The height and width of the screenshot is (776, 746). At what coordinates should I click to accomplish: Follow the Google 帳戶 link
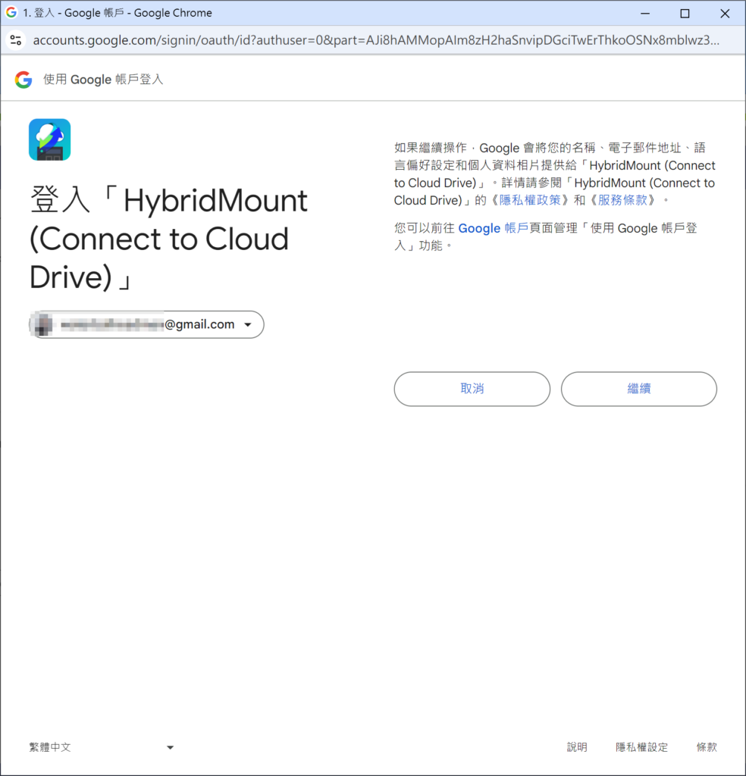pos(493,228)
